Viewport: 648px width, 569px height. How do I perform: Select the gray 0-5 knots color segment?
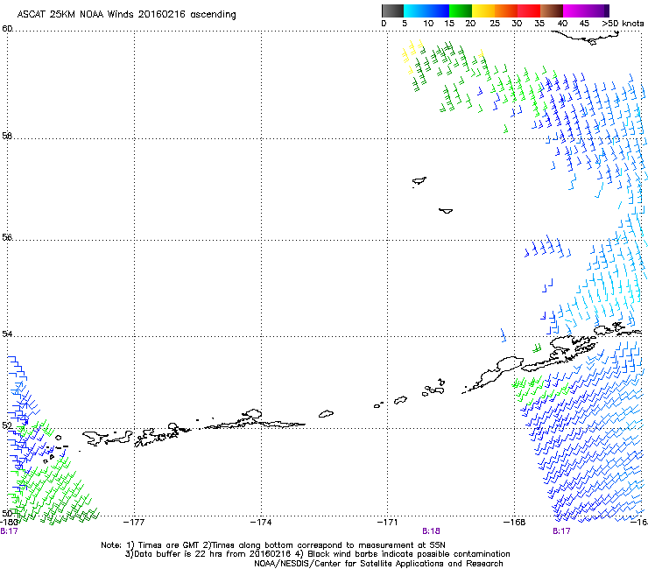coord(392,11)
